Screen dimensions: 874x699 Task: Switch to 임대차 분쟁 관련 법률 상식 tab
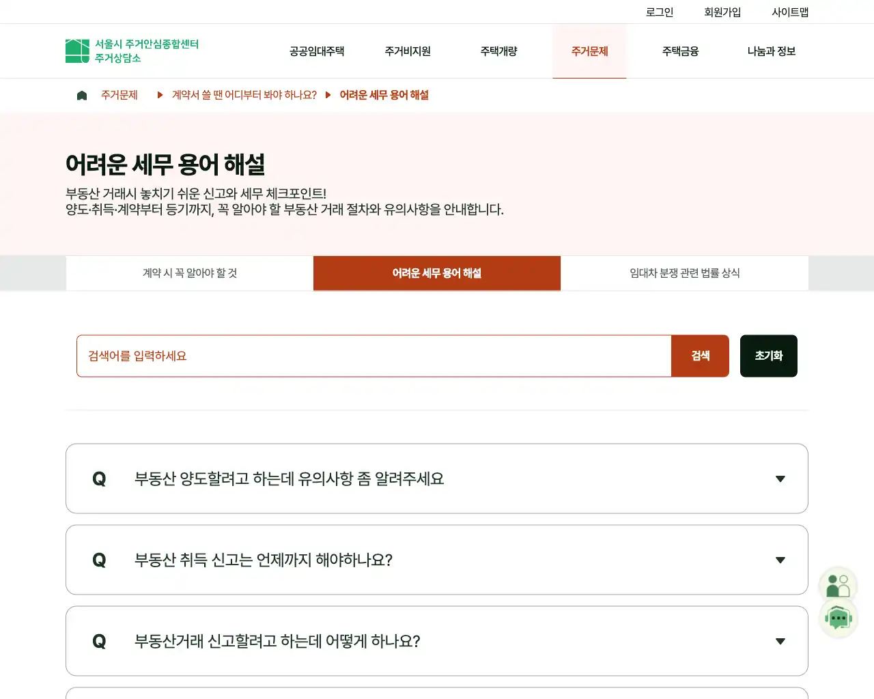684,273
